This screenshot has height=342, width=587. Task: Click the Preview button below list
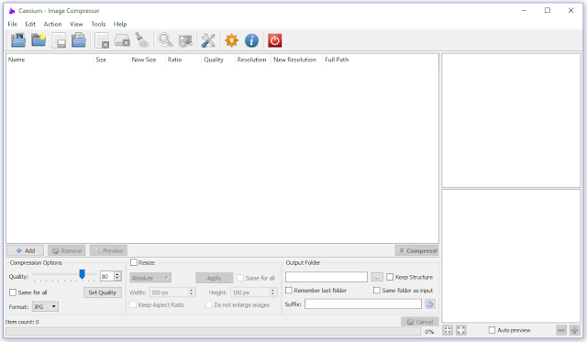(x=108, y=250)
